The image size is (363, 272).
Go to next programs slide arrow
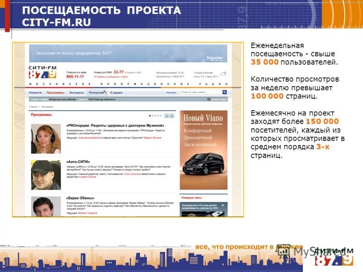pos(172,116)
